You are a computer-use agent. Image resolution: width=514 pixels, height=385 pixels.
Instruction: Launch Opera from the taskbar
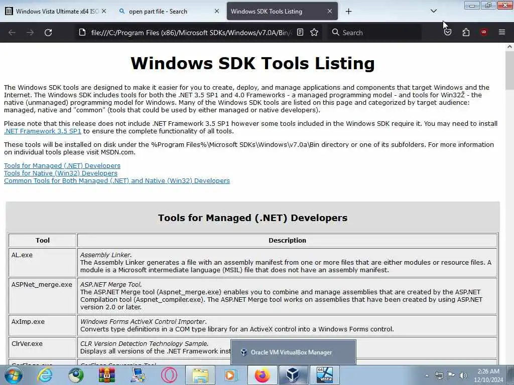pos(169,375)
